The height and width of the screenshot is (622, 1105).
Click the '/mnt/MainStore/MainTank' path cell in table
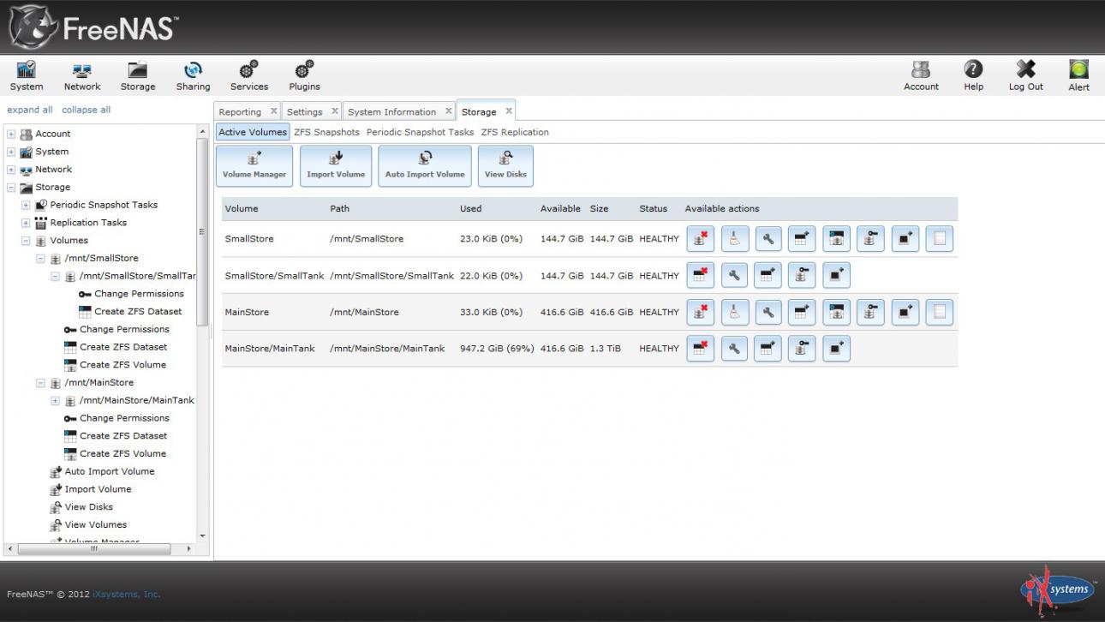387,349
